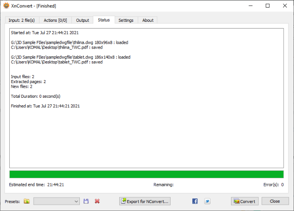This screenshot has width=294, height=211.
Task: Switch to the Input: 2 file(s) tab
Action: pyautogui.click(x=22, y=20)
